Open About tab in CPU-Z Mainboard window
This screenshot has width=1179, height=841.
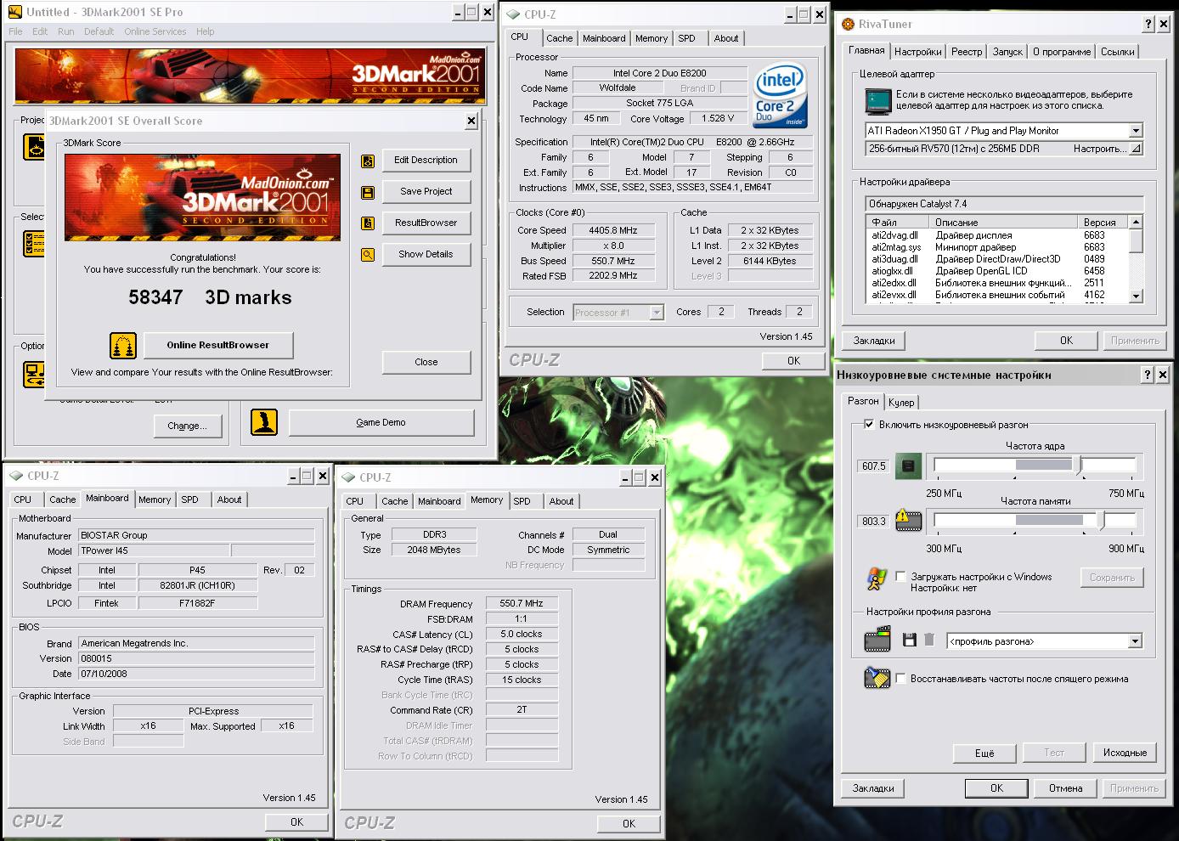[229, 500]
